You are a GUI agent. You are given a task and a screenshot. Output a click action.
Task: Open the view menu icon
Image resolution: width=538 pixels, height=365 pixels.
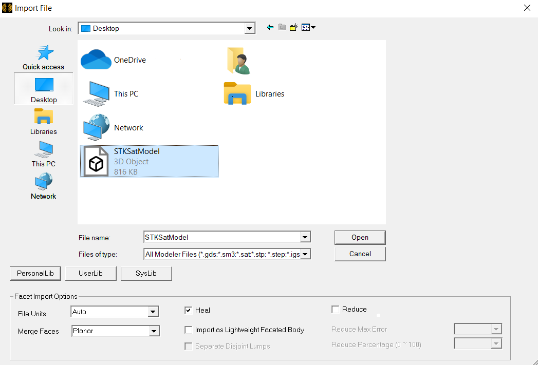(308, 28)
